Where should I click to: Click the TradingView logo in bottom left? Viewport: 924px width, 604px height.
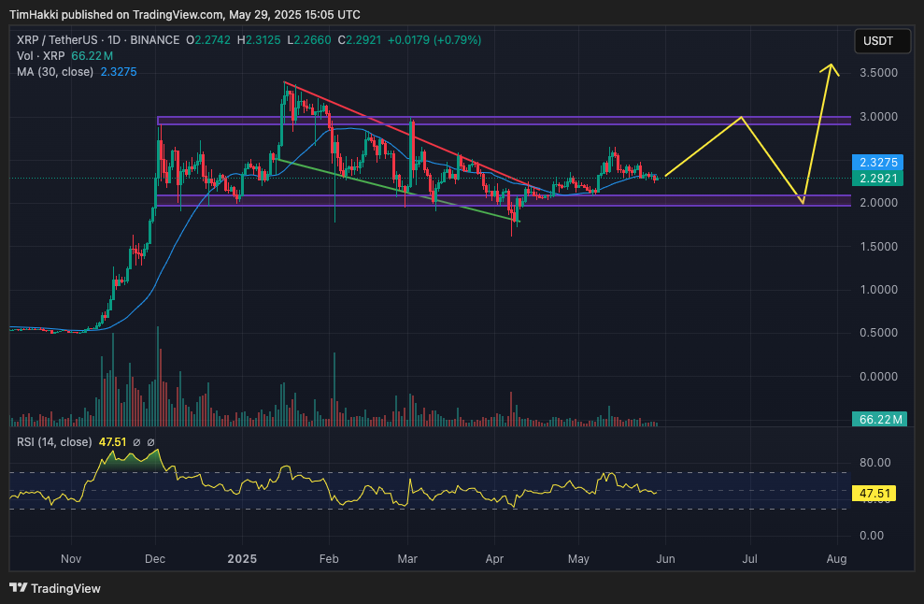tap(17, 590)
